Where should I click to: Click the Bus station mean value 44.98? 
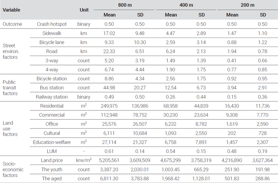109,88
